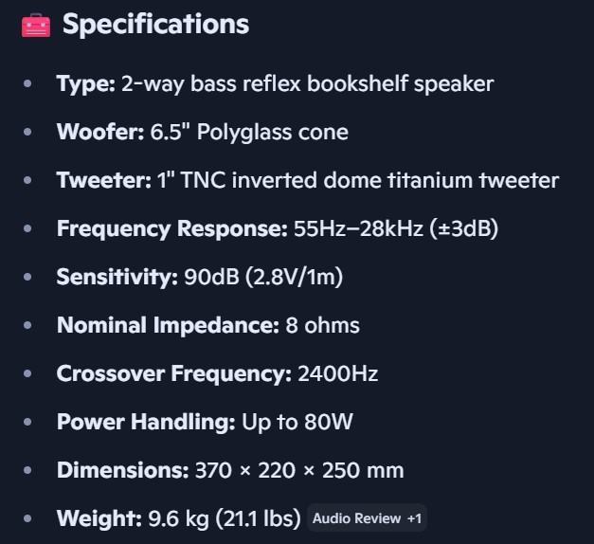Viewport: 594px width, 544px height.
Task: Click the "370 × 220 × 250 mm" value
Action: coord(299,470)
